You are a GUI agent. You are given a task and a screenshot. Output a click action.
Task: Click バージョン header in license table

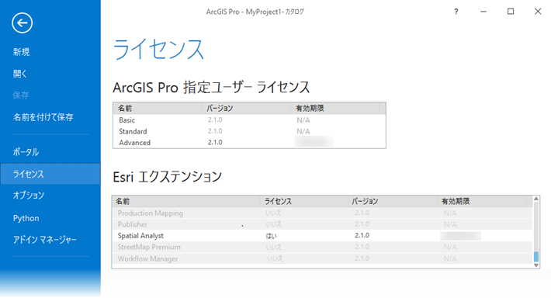coord(220,108)
